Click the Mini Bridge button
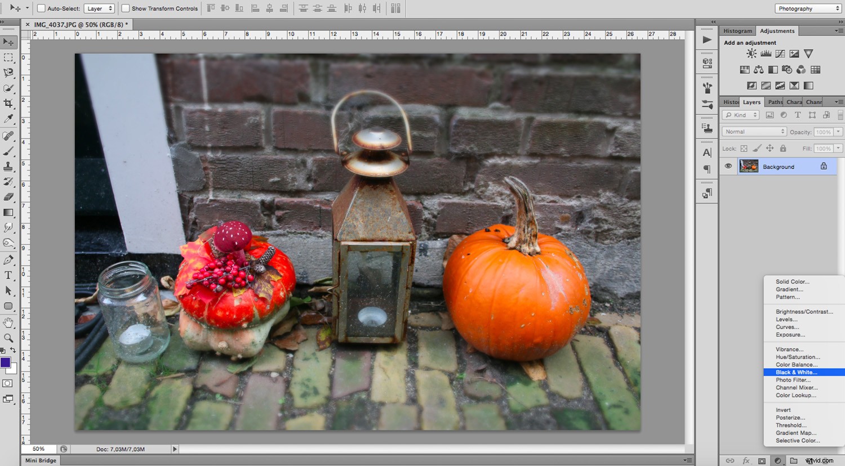Image resolution: width=845 pixels, height=466 pixels. (x=39, y=460)
